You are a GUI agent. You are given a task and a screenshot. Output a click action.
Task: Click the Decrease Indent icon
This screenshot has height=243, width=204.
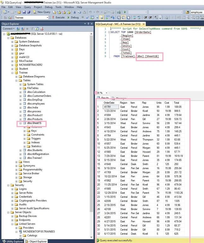(x=145, y=17)
